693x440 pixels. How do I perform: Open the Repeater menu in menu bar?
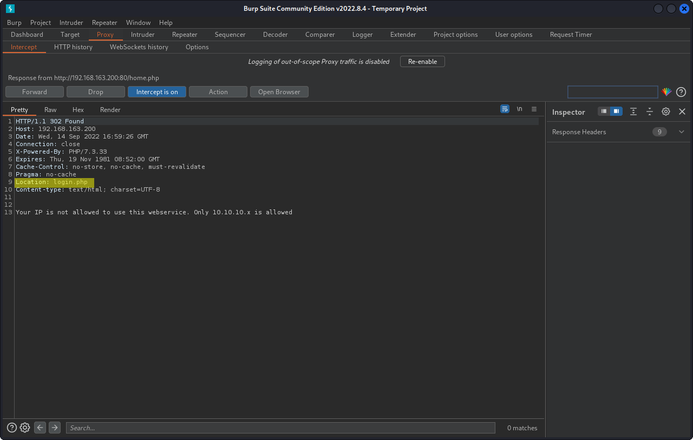(104, 22)
